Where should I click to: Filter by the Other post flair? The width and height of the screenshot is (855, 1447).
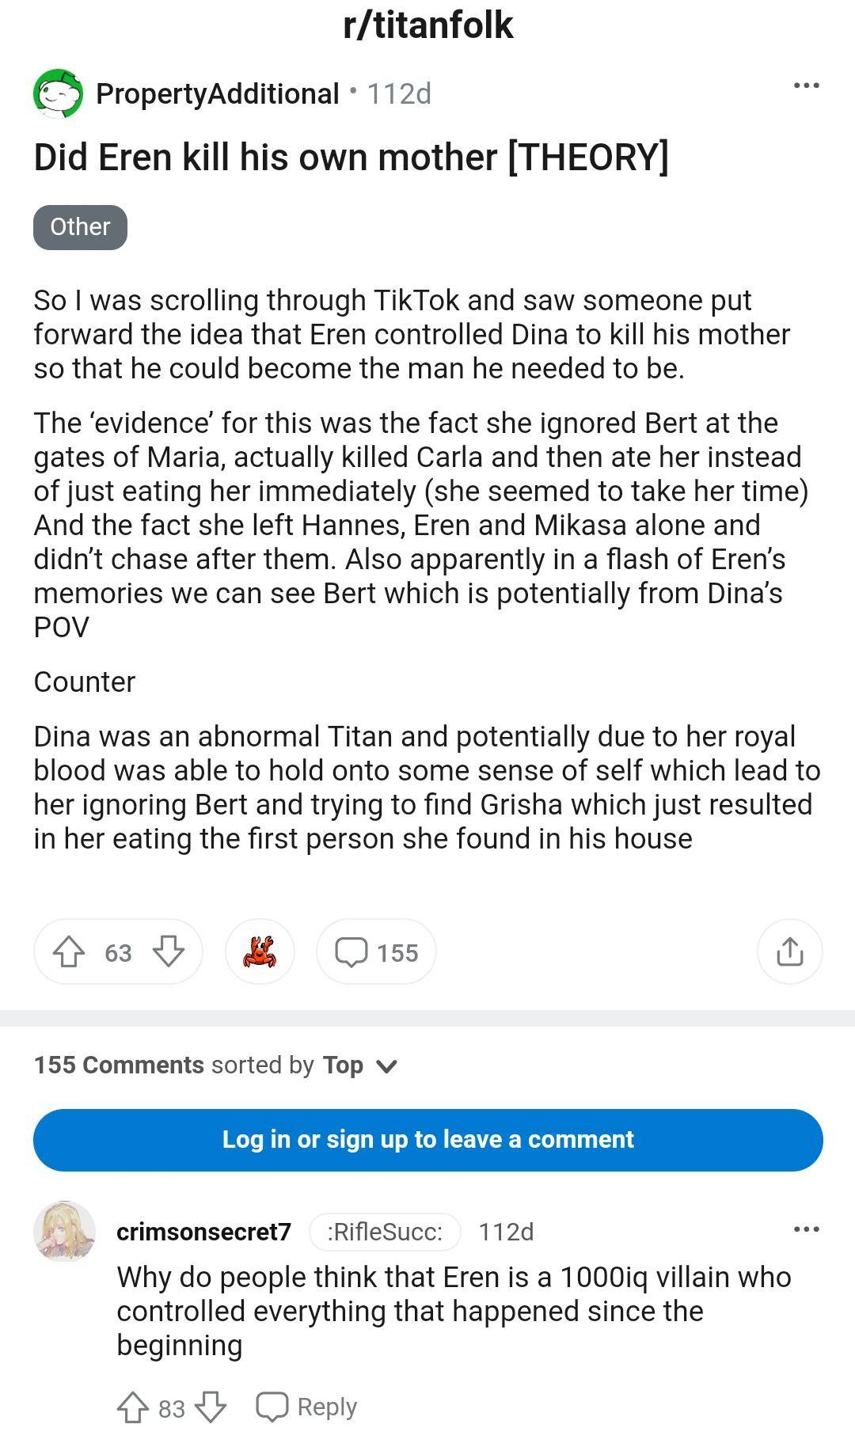click(x=80, y=227)
